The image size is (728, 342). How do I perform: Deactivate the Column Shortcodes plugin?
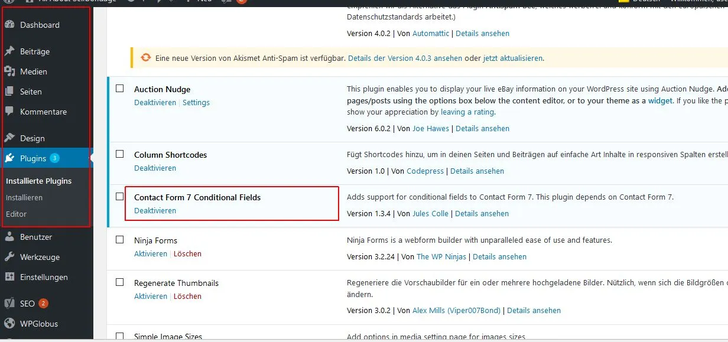tap(155, 168)
